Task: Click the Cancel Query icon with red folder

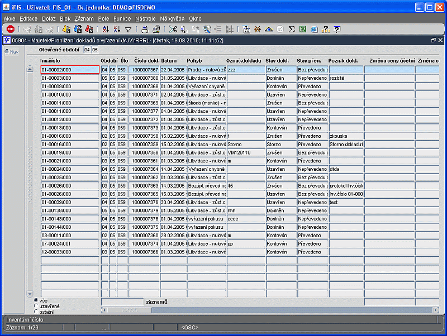Action: click(x=89, y=29)
